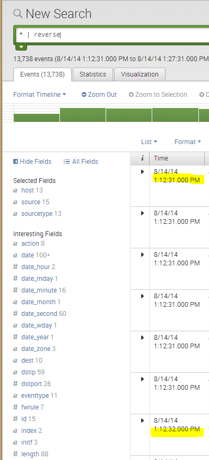The width and height of the screenshot is (209, 460).
Task: Open the Format dropdown above the results
Action: point(188,142)
